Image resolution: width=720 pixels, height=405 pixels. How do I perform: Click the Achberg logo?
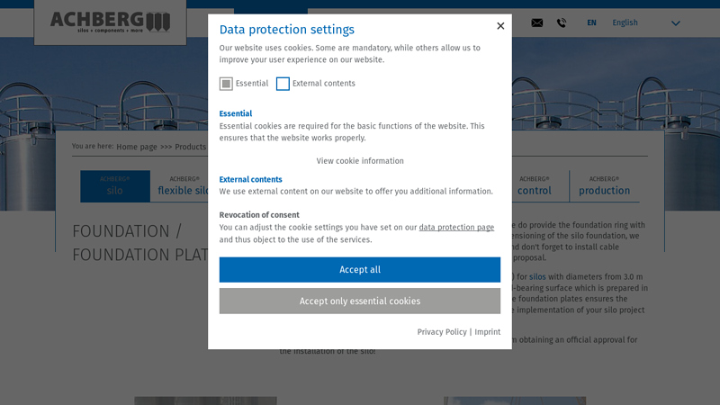[110, 22]
